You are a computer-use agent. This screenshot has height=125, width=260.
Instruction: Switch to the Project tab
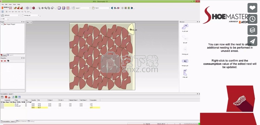(4, 55)
